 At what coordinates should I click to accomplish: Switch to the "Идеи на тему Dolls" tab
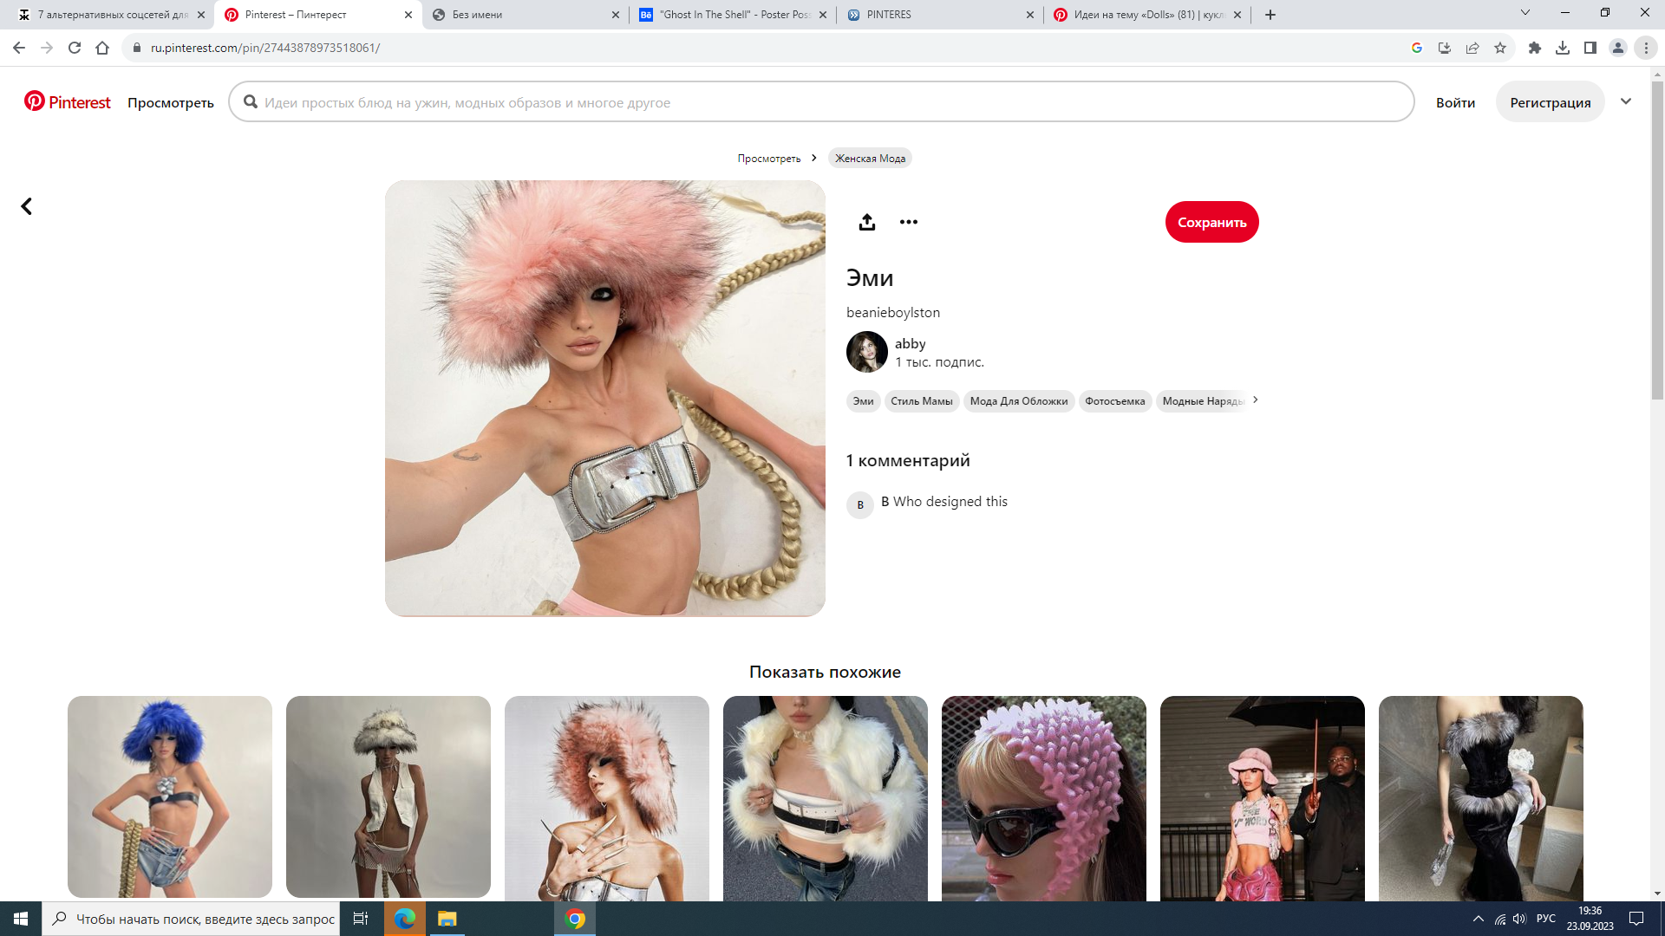[1147, 15]
